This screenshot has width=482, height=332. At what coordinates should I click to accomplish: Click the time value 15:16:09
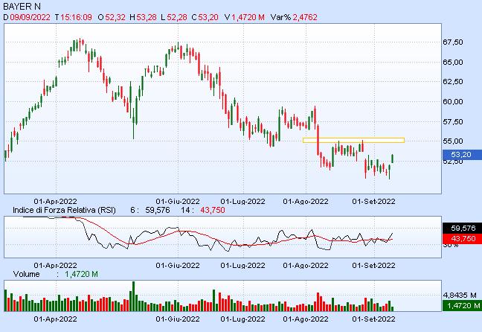(x=76, y=17)
